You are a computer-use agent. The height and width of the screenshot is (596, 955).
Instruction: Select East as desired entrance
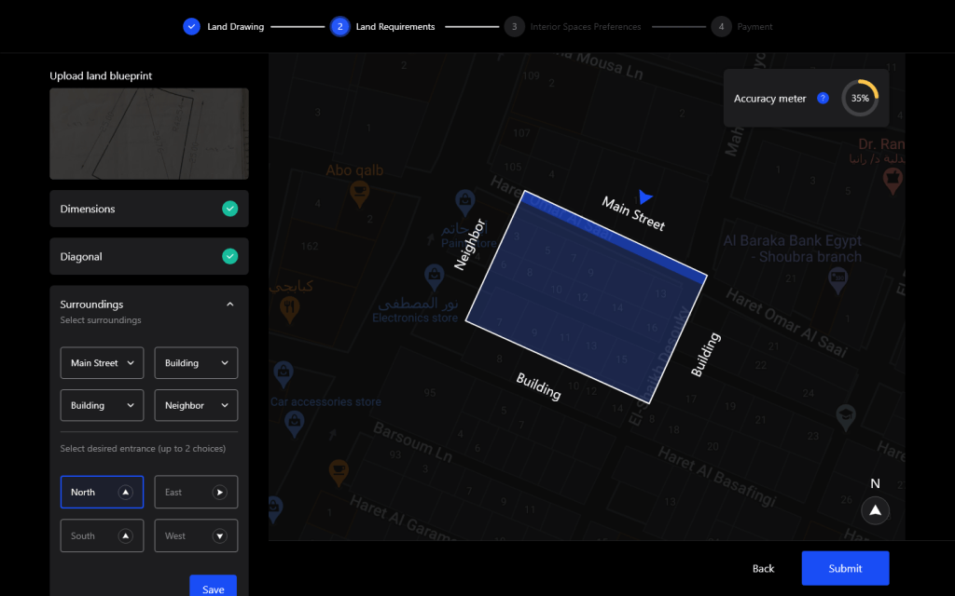[196, 492]
